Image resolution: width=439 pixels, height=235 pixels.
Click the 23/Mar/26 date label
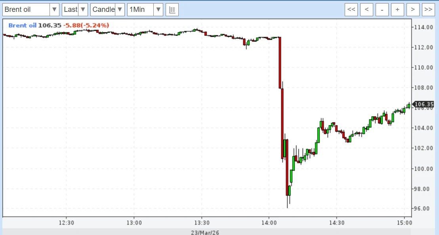click(205, 232)
